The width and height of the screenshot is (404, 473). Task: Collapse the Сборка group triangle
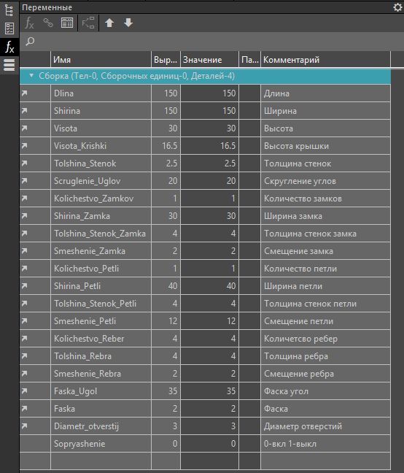tap(31, 76)
